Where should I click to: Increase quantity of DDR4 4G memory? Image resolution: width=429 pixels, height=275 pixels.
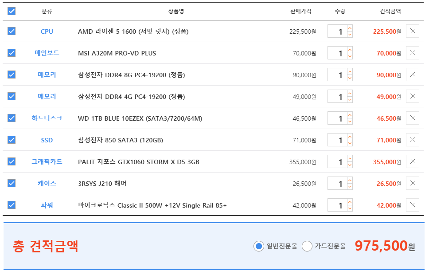[350, 93]
